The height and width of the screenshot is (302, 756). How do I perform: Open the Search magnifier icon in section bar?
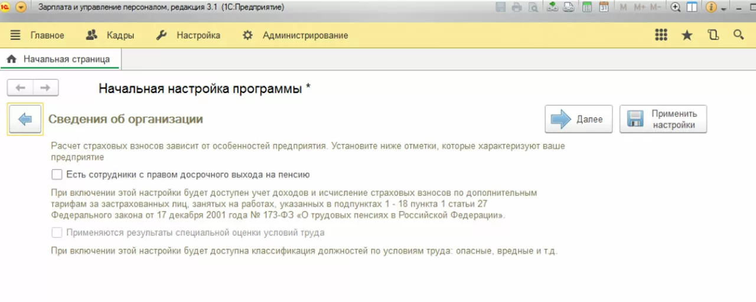coord(738,35)
